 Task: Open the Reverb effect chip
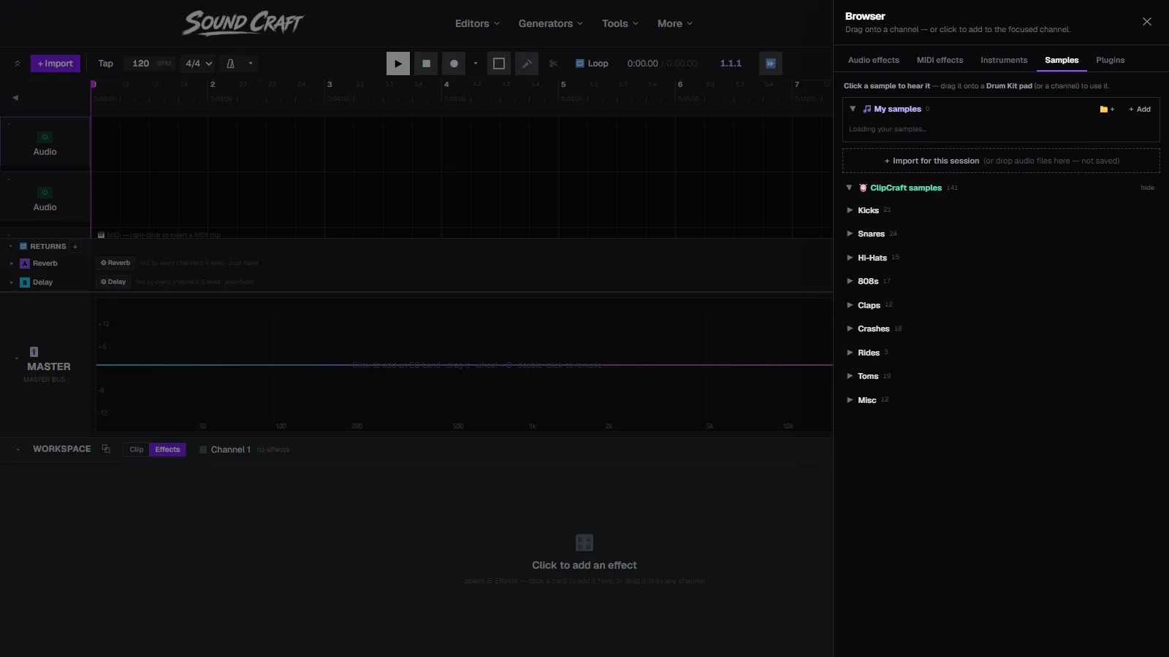coord(115,263)
